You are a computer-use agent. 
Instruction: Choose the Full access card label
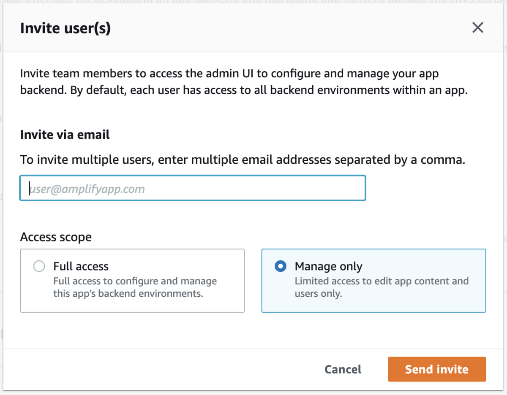pyautogui.click(x=81, y=266)
